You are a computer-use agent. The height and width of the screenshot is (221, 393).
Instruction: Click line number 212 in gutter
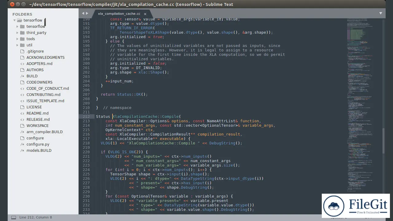click(x=86, y=117)
